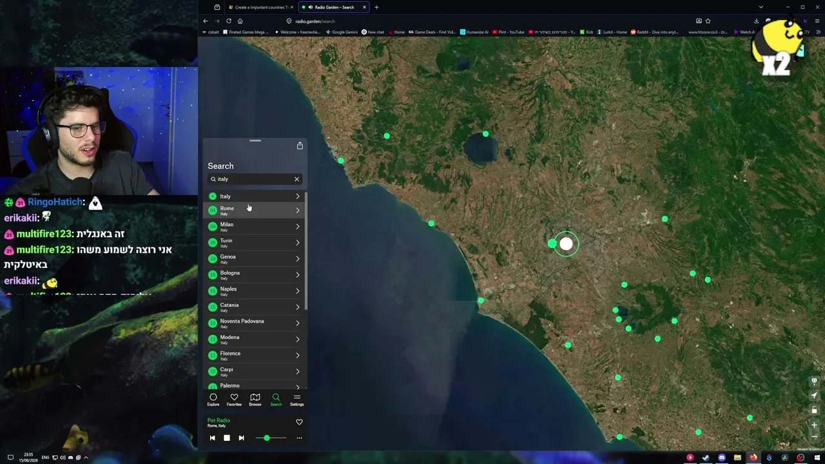The width and height of the screenshot is (825, 464).
Task: Expand the Genoa result arrow
Action: (x=298, y=258)
